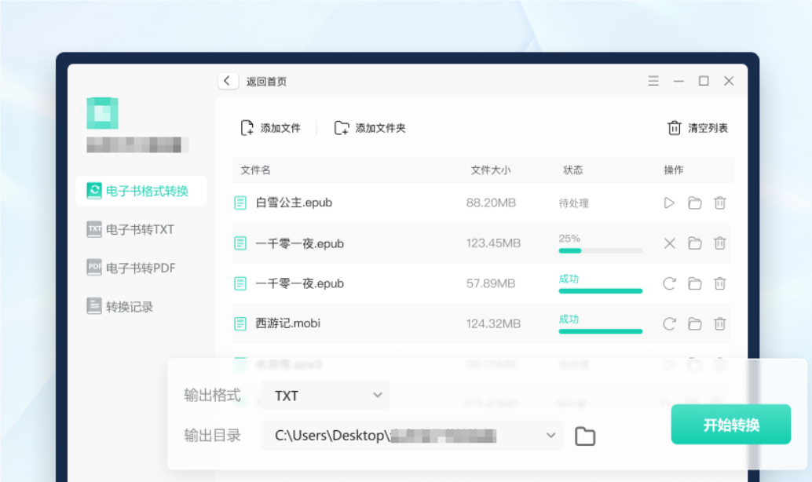Click the 状态 column header
The image size is (812, 482).
click(572, 170)
